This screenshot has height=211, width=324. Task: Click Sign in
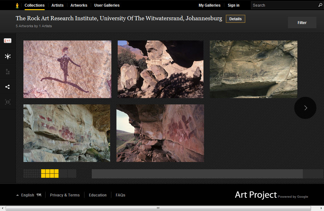[x=234, y=5]
